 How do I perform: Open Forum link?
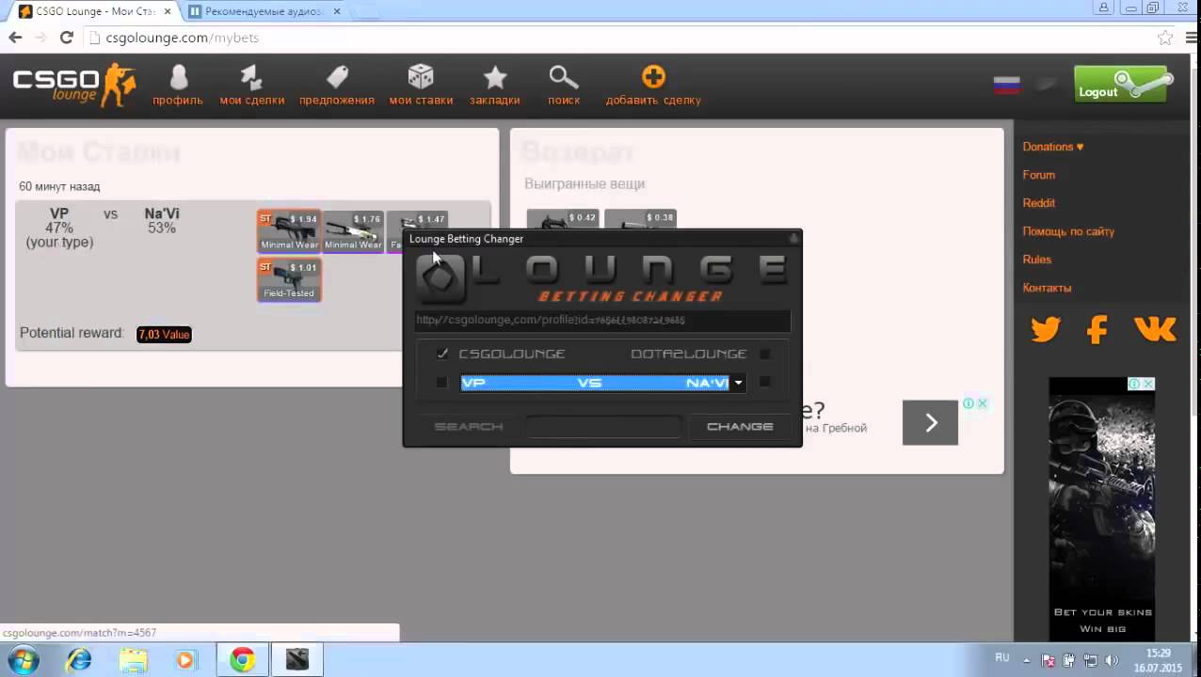tap(1039, 175)
